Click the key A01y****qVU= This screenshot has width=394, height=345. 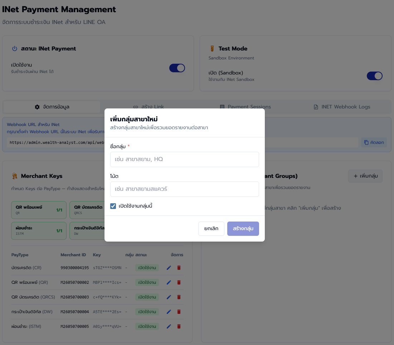point(107,326)
